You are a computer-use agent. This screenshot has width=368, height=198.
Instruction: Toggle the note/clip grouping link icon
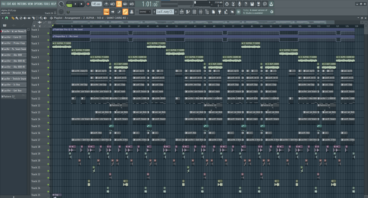(125, 12)
